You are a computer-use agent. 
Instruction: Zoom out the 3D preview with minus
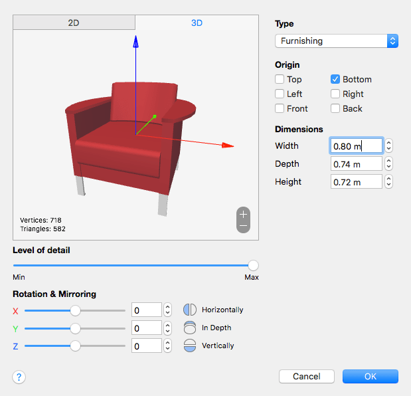(243, 226)
